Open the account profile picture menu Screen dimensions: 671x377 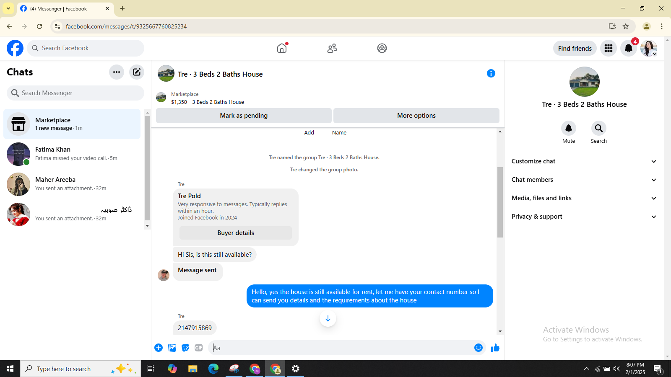(649, 48)
